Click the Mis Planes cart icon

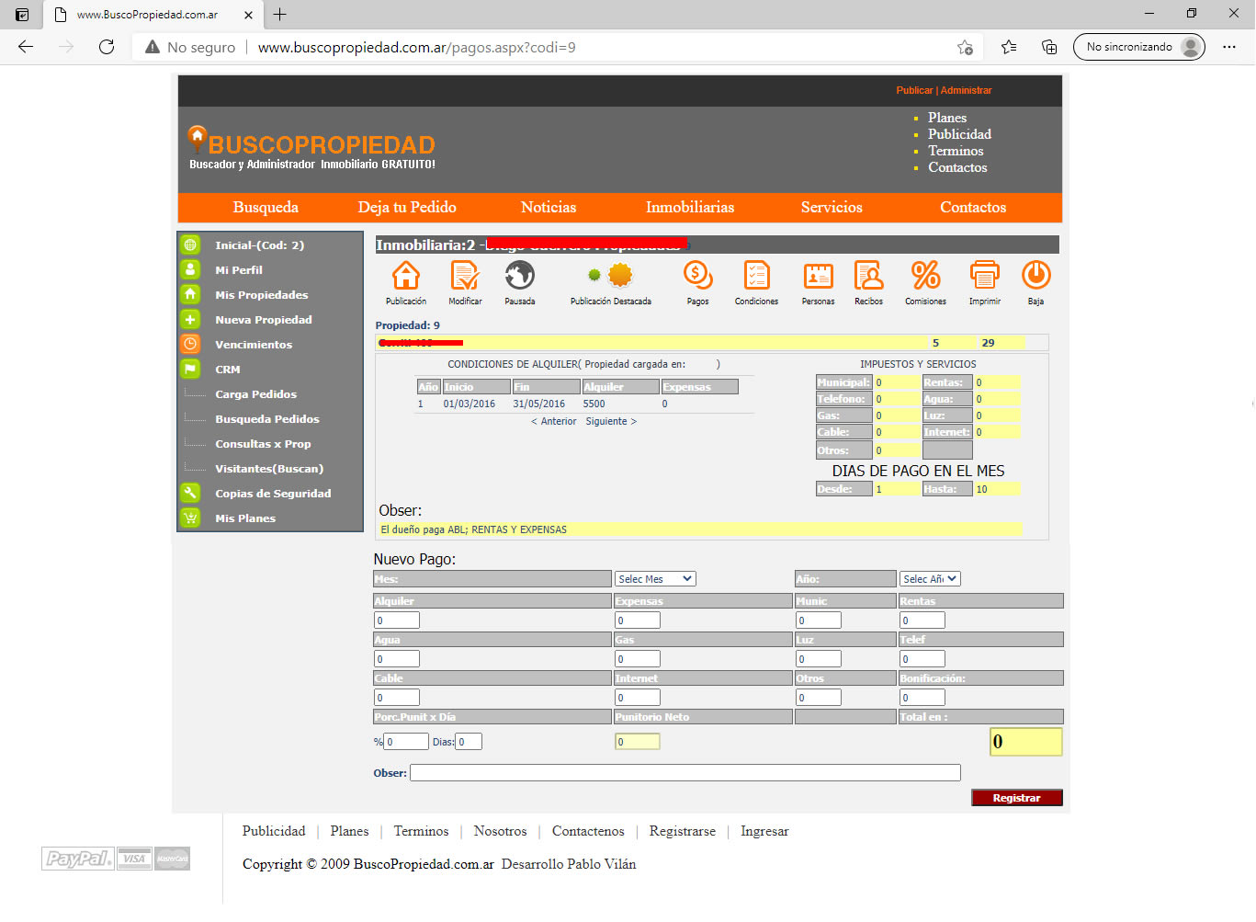tap(190, 518)
